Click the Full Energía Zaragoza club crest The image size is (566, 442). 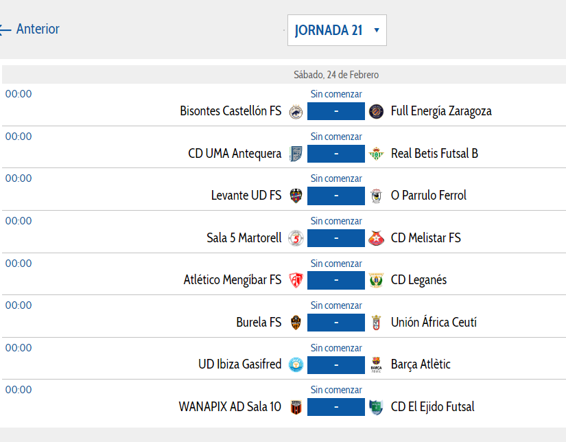376,111
